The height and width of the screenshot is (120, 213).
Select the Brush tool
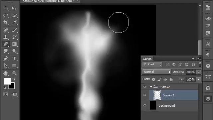click(x=14, y=30)
